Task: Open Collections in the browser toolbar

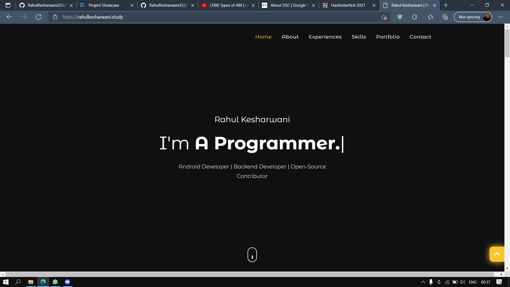Action: click(x=445, y=17)
